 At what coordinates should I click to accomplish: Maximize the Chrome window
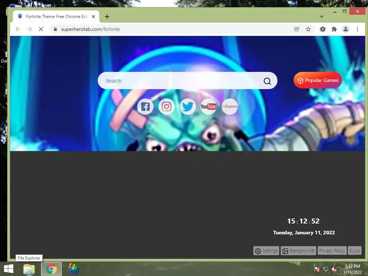345,11
